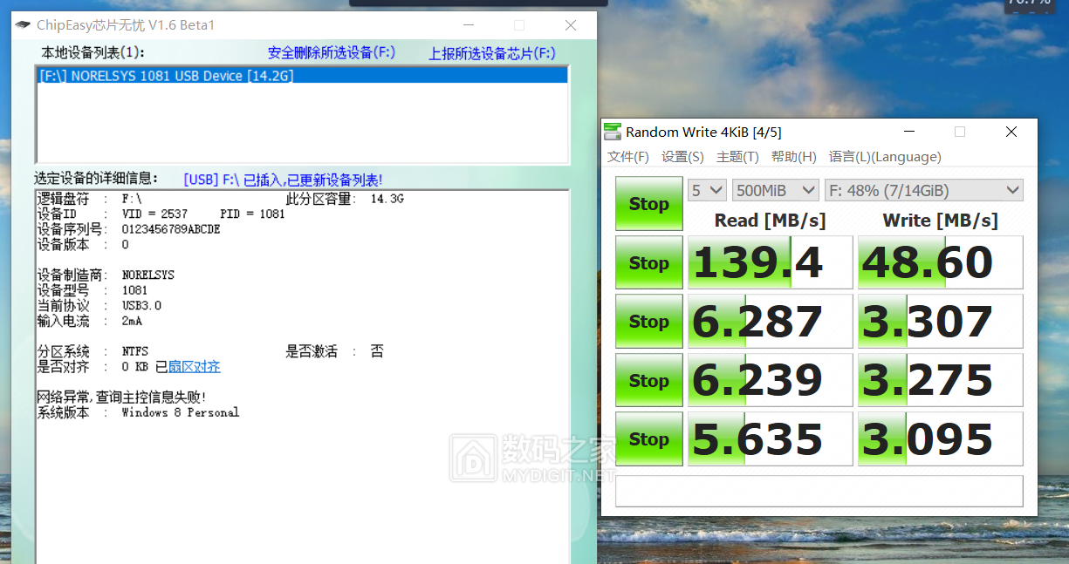Click the 139.4 Read speed result cell
Viewport: 1069px width, 564px height.
tap(770, 262)
